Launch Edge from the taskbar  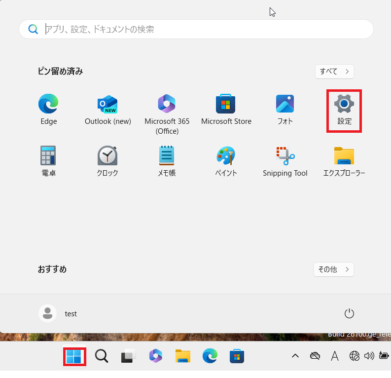coord(210,356)
